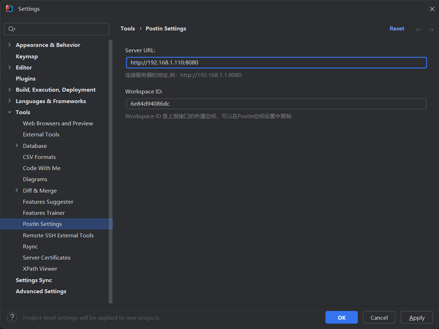Click the 'Server URL:' label
Viewport: 439px width, 329px height.
(x=140, y=50)
